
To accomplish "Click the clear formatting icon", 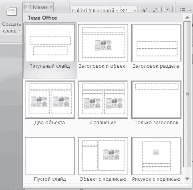I will [167, 10].
